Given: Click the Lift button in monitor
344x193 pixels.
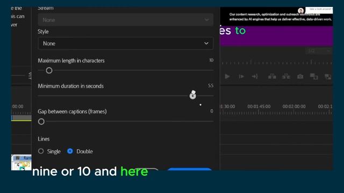Looking at the screenshot, I should [272, 76].
